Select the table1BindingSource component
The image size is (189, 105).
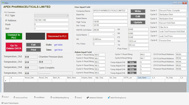[x=117, y=98]
